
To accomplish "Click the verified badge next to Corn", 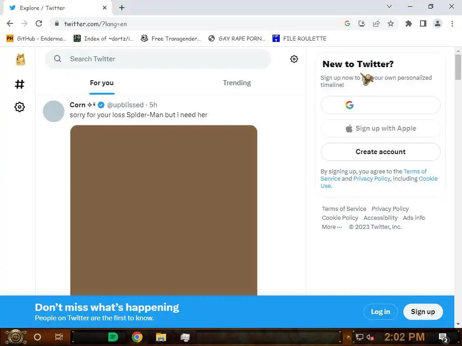I will click(101, 105).
